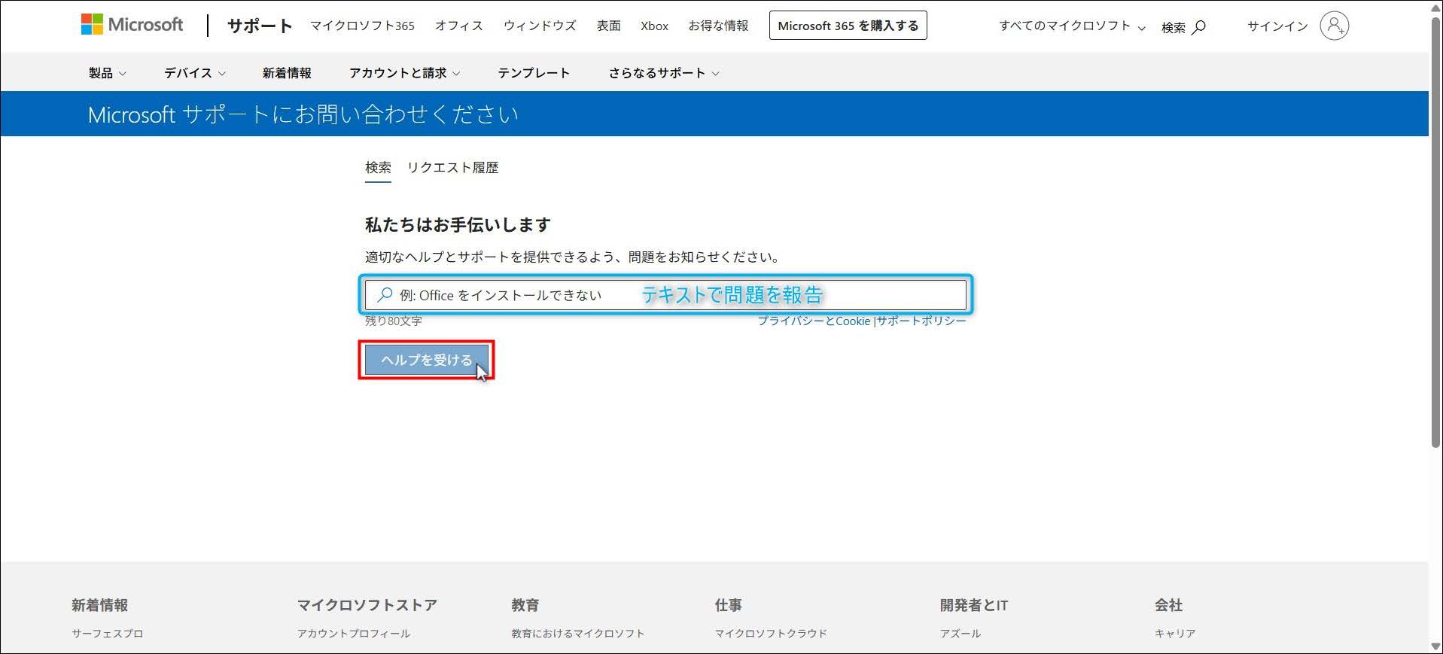1443x654 pixels.
Task: Open お得な情報 in the top navigation
Action: (718, 26)
